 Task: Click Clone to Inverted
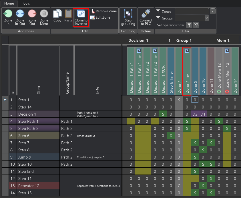[x=81, y=17]
